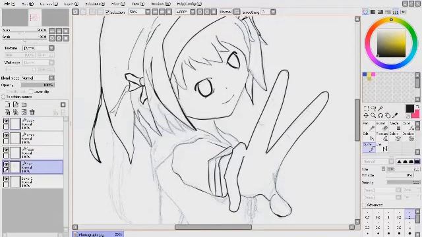
Task: Open the Blend mode dropdown
Action: (x=51, y=78)
